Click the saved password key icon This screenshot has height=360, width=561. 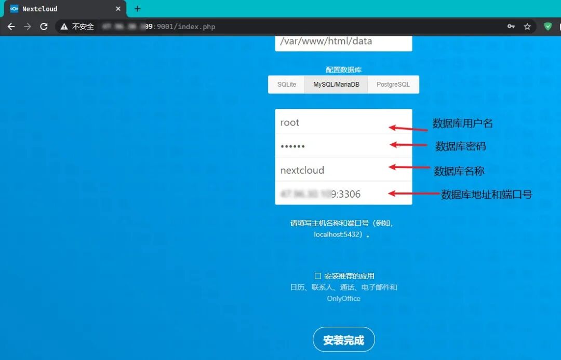pos(511,26)
